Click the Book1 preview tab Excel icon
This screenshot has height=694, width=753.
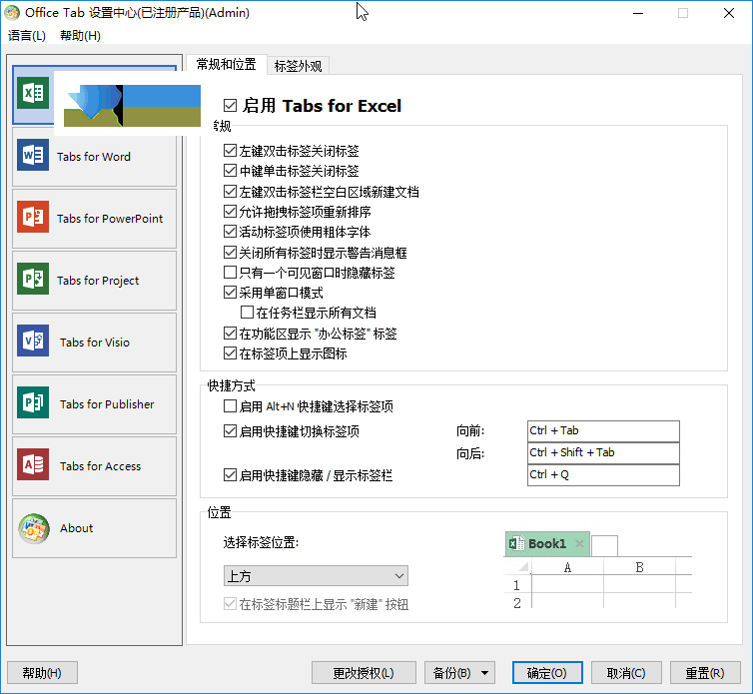pyautogui.click(x=516, y=543)
